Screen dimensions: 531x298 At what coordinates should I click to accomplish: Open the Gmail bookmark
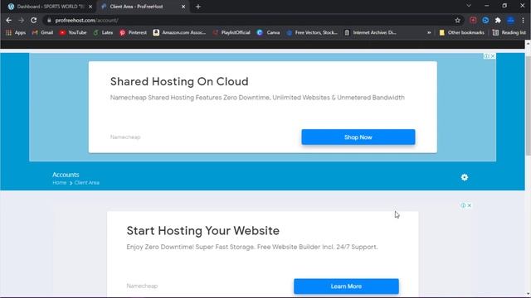(42, 32)
